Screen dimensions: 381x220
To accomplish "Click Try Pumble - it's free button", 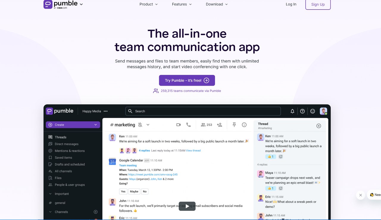I will [187, 80].
